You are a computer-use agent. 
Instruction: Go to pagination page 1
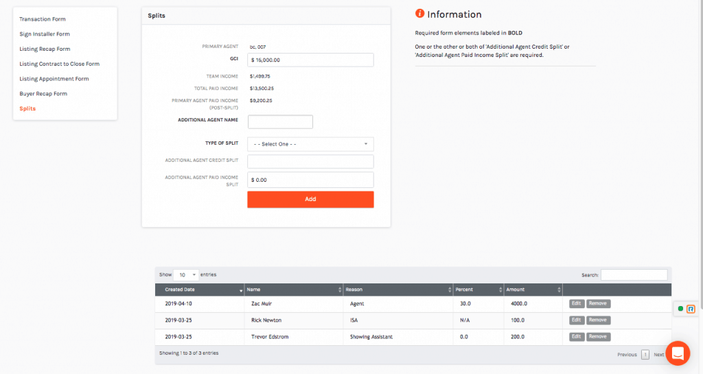point(645,355)
